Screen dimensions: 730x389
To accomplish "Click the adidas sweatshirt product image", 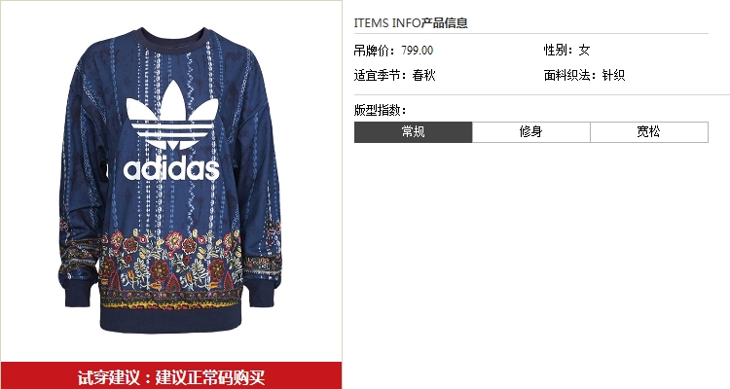I will tap(170, 181).
